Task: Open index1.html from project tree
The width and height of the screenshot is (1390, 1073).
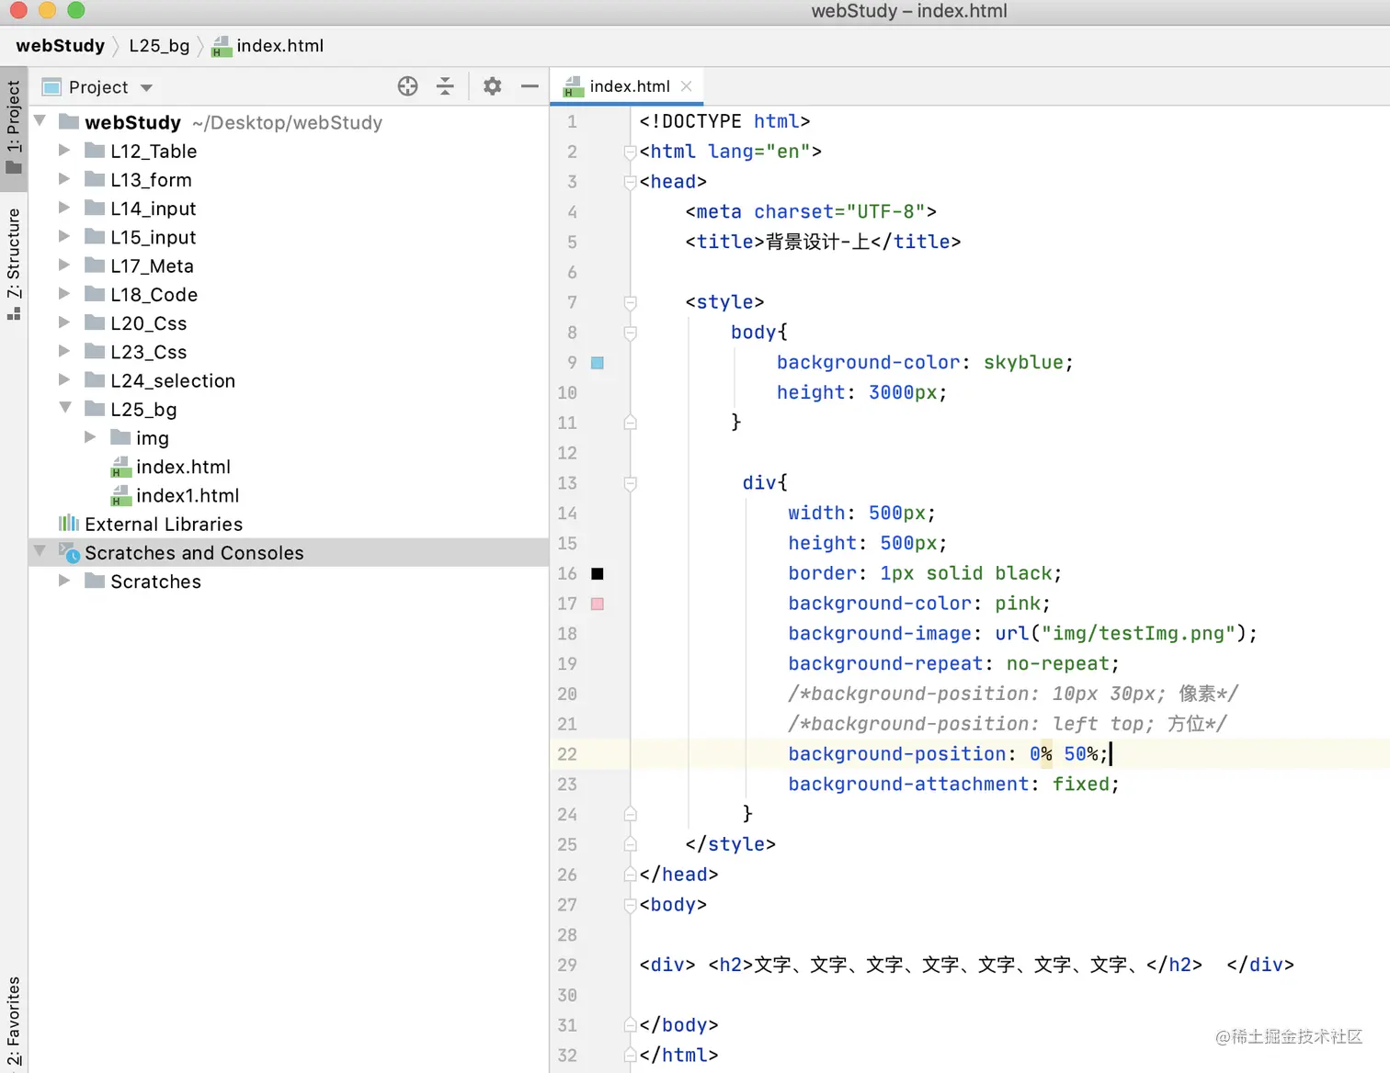Action: [x=188, y=496]
